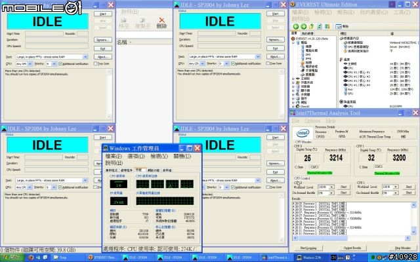Open the 關機(U) menu in Task Manager
Screen dimensions: 420x262
point(182,156)
